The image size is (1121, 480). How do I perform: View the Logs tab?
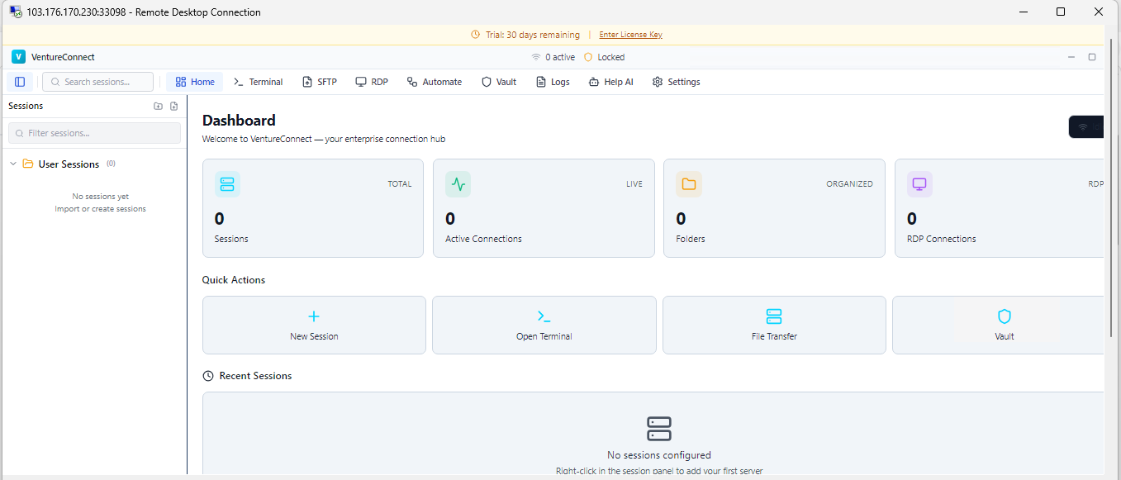553,82
